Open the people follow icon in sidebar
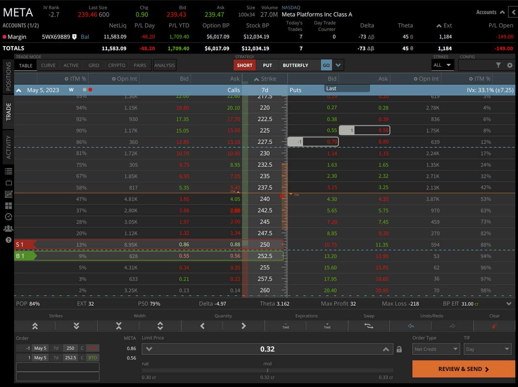518x387 pixels. coord(8,228)
